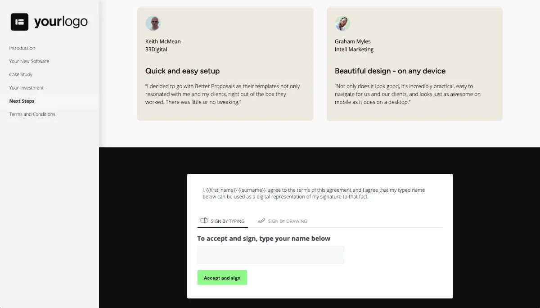Click the signature name input field
Screen dimensions: 540x308
click(x=270, y=254)
